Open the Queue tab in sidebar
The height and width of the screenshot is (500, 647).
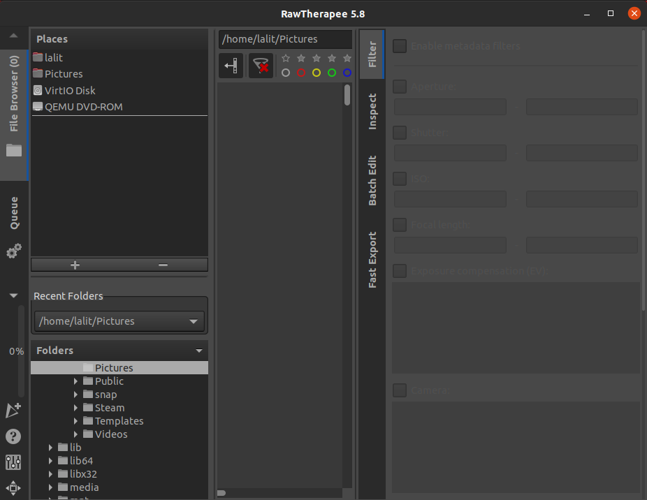tap(14, 212)
